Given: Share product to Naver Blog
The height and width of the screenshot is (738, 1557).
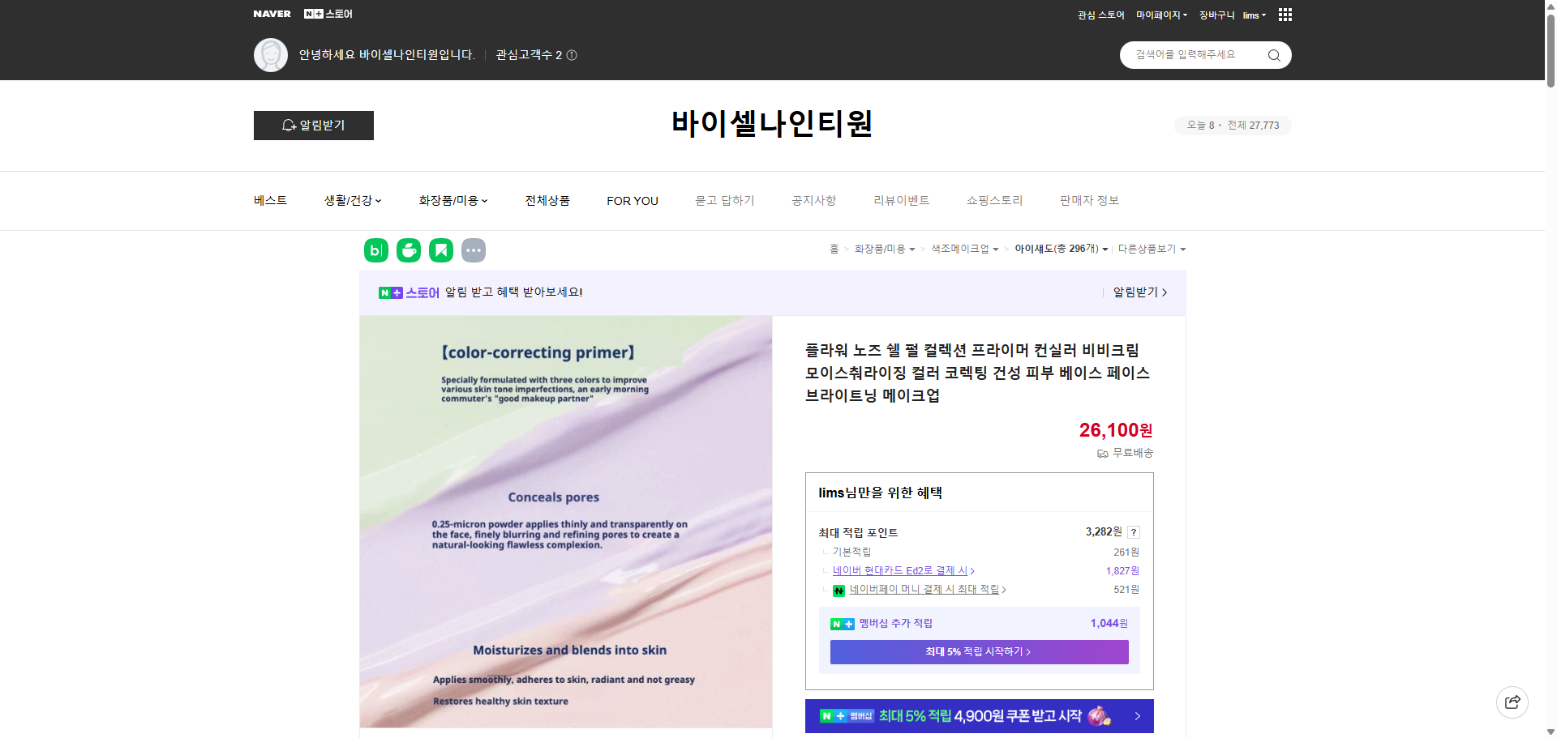Looking at the screenshot, I should (x=375, y=250).
